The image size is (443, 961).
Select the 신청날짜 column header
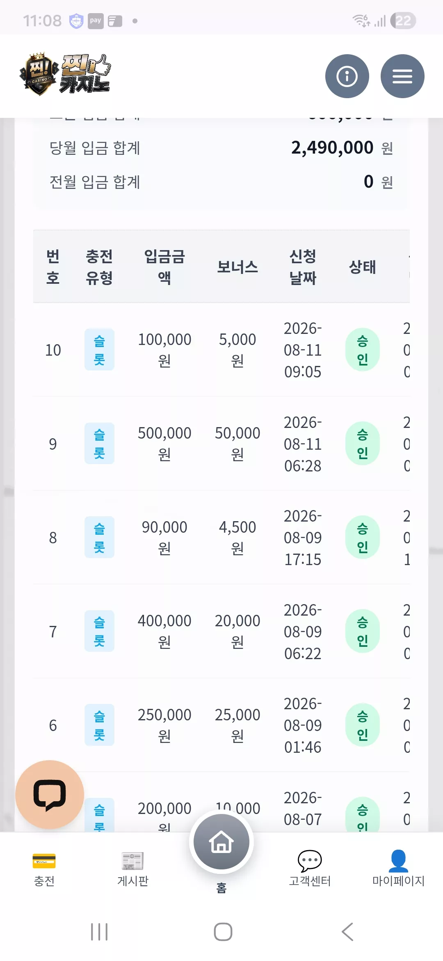tap(303, 267)
